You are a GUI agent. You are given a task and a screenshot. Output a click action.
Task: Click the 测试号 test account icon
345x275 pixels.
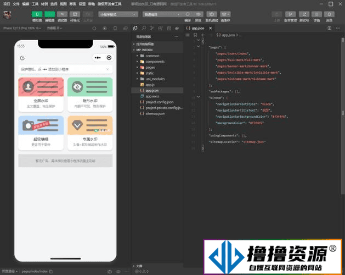304,14
